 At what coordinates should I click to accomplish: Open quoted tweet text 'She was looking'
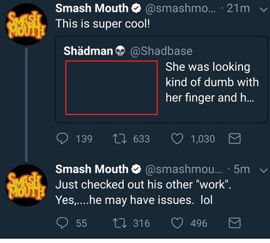[208, 67]
